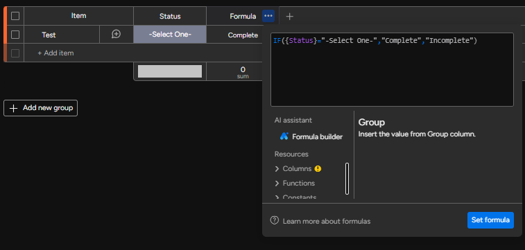
Task: Open the -Select One- status cell
Action: [x=170, y=35]
